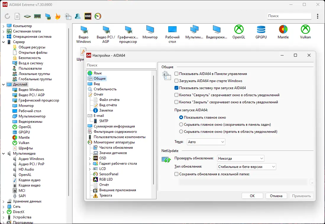The image size is (325, 224).
Task: Expand the Компьютер tree node
Action: coord(3,26)
